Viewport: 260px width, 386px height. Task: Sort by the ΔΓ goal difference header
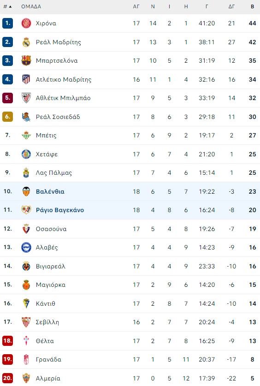[x=231, y=6]
